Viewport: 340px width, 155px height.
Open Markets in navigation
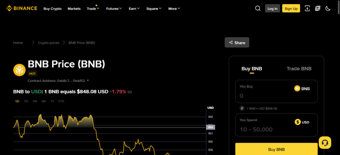[74, 9]
